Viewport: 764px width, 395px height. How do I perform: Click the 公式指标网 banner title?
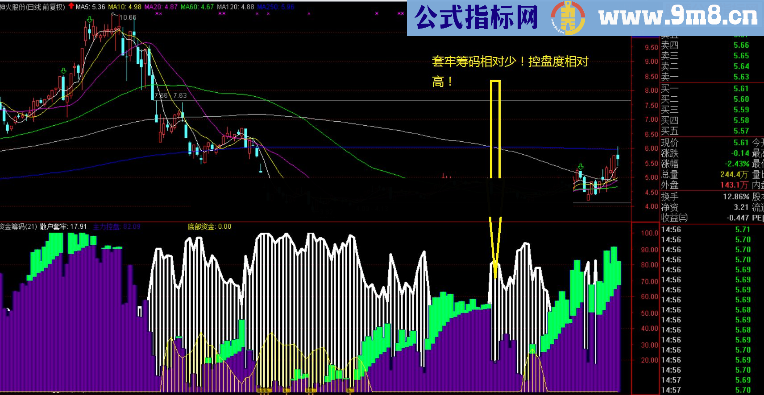(x=476, y=18)
